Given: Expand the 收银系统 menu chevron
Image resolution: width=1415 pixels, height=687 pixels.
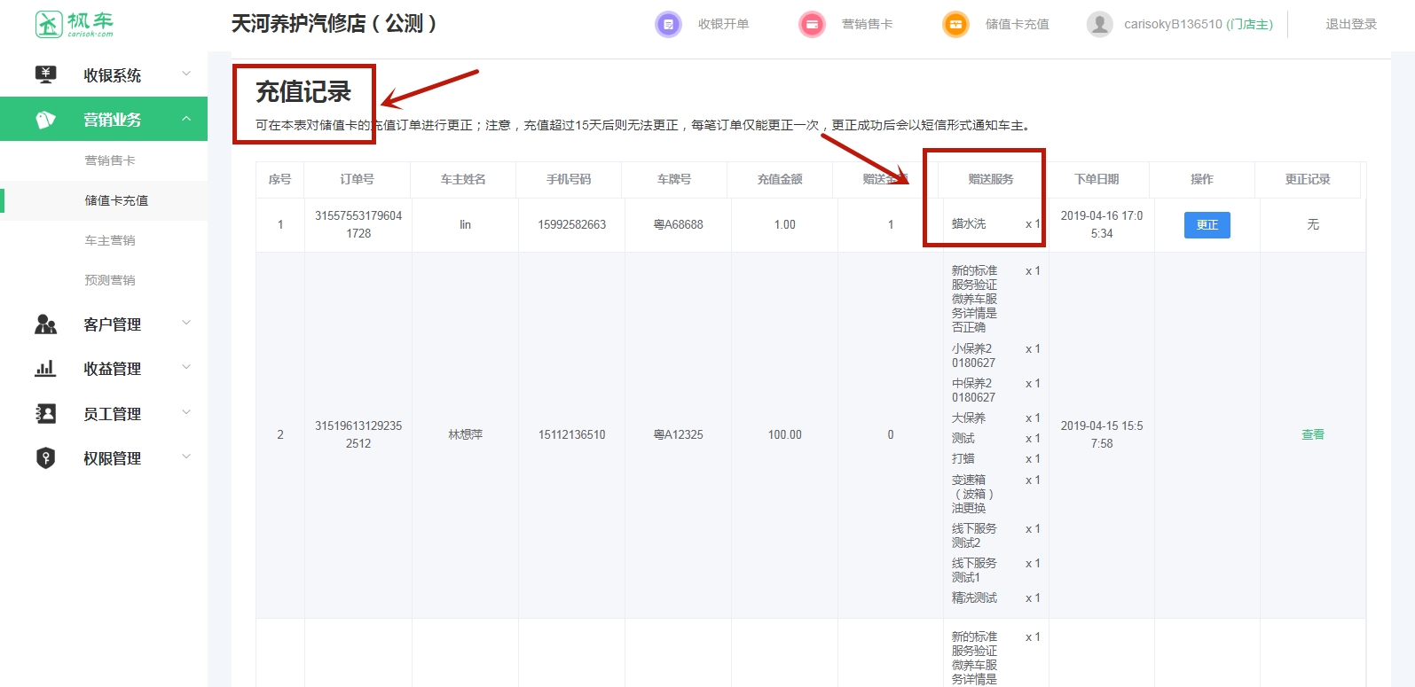Looking at the screenshot, I should [186, 74].
